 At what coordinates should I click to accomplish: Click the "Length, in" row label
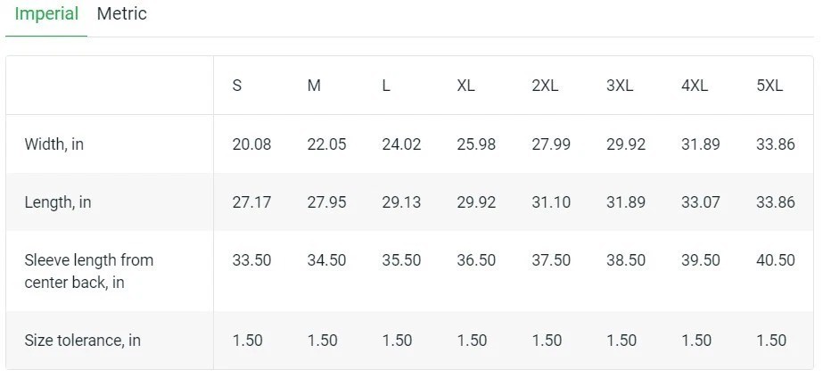point(58,202)
